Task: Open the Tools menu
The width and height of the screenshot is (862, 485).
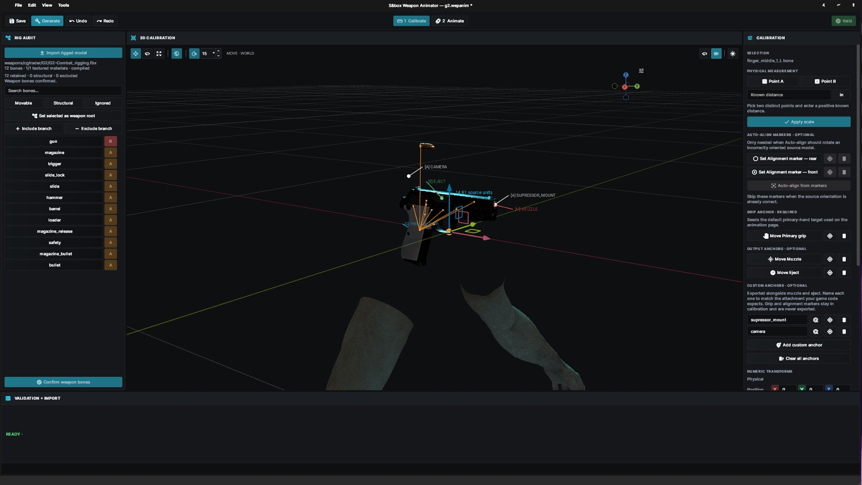Action: point(64,5)
